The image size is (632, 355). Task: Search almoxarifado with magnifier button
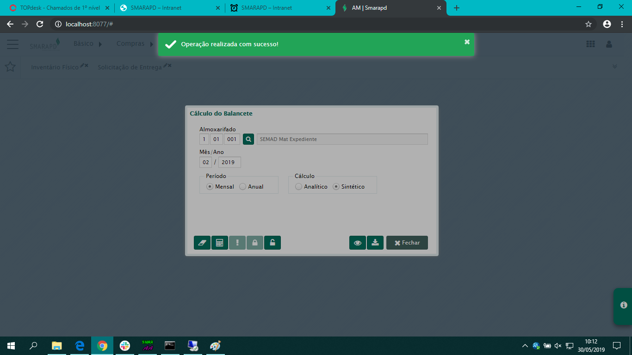[x=248, y=139]
